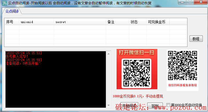The image size is (208, 112).
Task: Minimize the window
Action: pyautogui.click(x=182, y=2)
